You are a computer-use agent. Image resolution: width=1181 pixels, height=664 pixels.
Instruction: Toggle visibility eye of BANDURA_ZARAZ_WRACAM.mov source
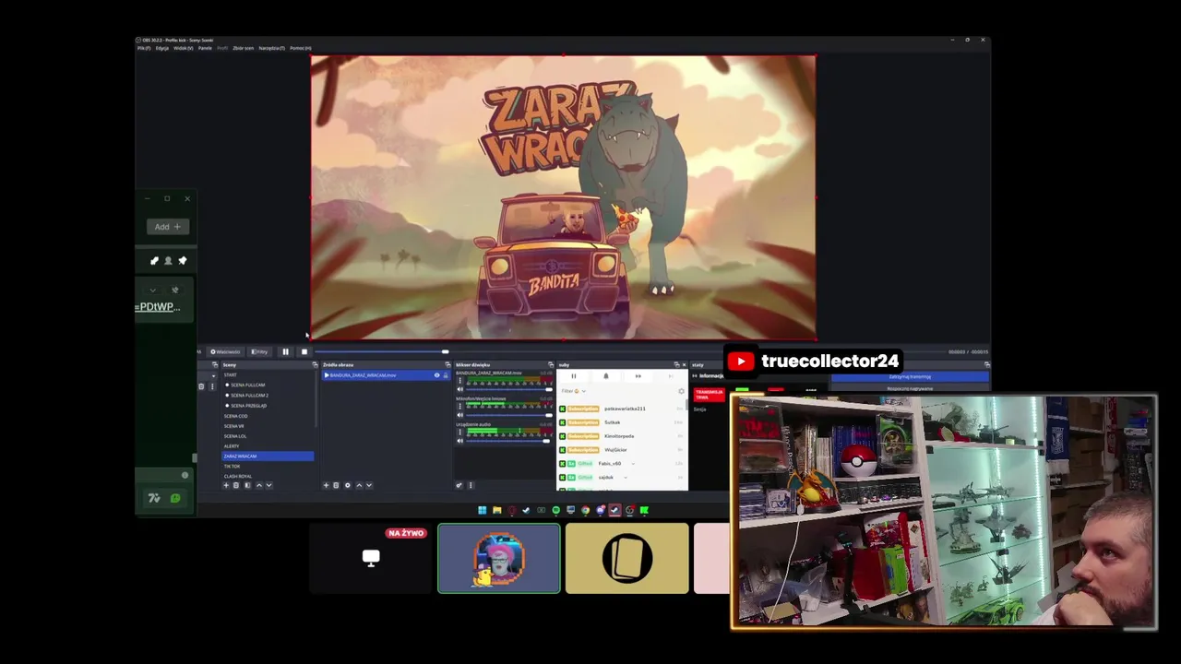point(437,375)
